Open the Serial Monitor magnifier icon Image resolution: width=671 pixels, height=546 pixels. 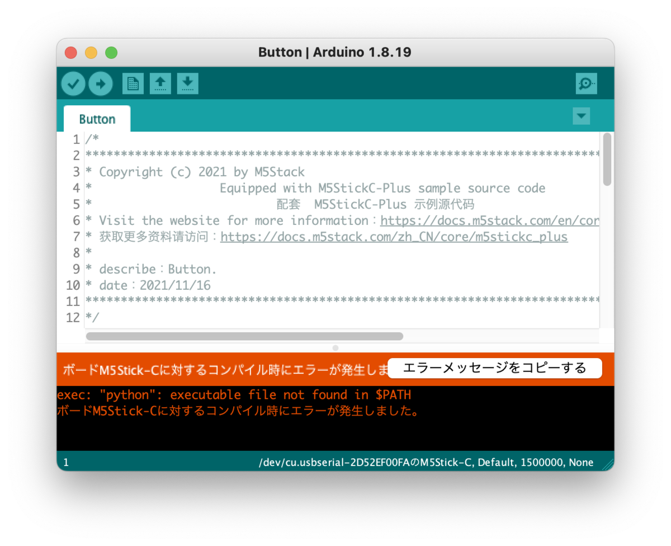pyautogui.click(x=586, y=84)
